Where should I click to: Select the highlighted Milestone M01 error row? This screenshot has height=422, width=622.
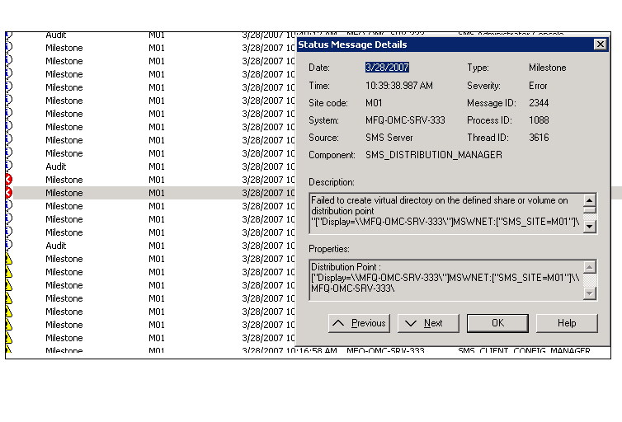pos(155,193)
